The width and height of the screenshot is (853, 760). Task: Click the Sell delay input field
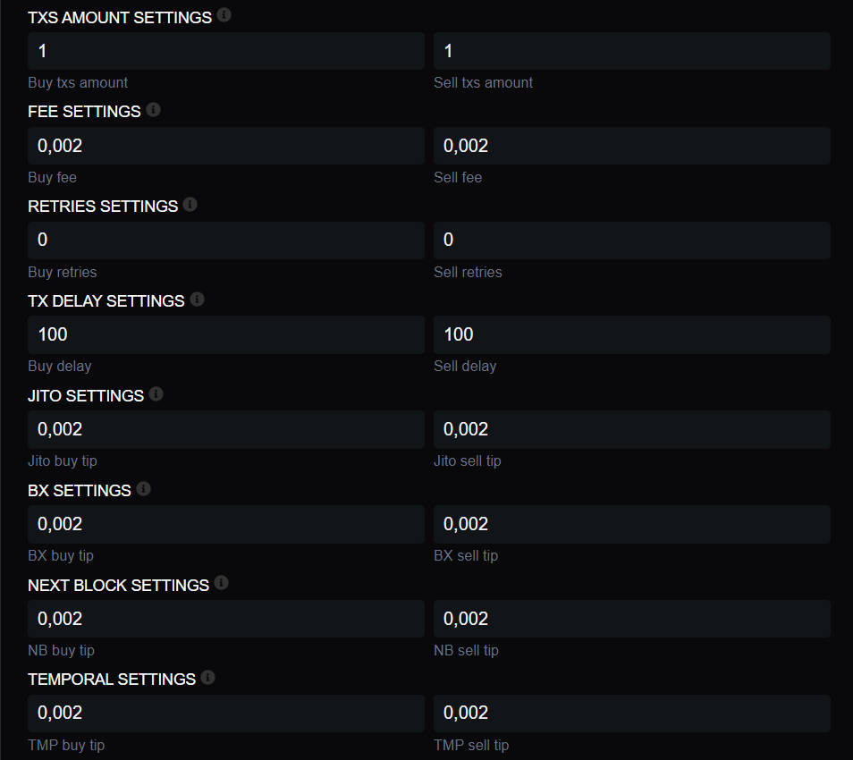coord(632,334)
